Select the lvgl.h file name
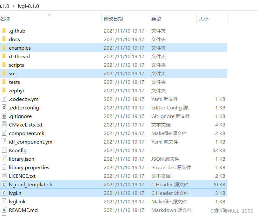 [x=15, y=193]
